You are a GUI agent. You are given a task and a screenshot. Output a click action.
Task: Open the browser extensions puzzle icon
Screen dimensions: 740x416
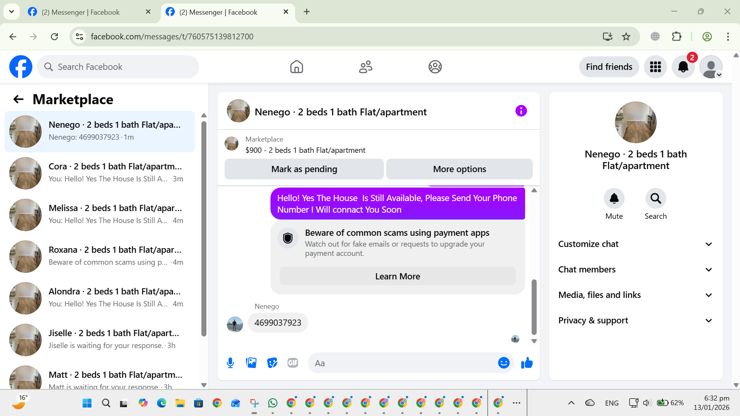click(677, 37)
